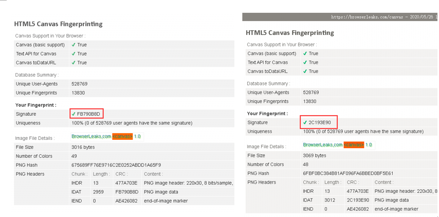Image resolution: width=439 pixels, height=217 pixels.
Task: Click PNG Hash value starting with 675689FF
Action: point(116,165)
